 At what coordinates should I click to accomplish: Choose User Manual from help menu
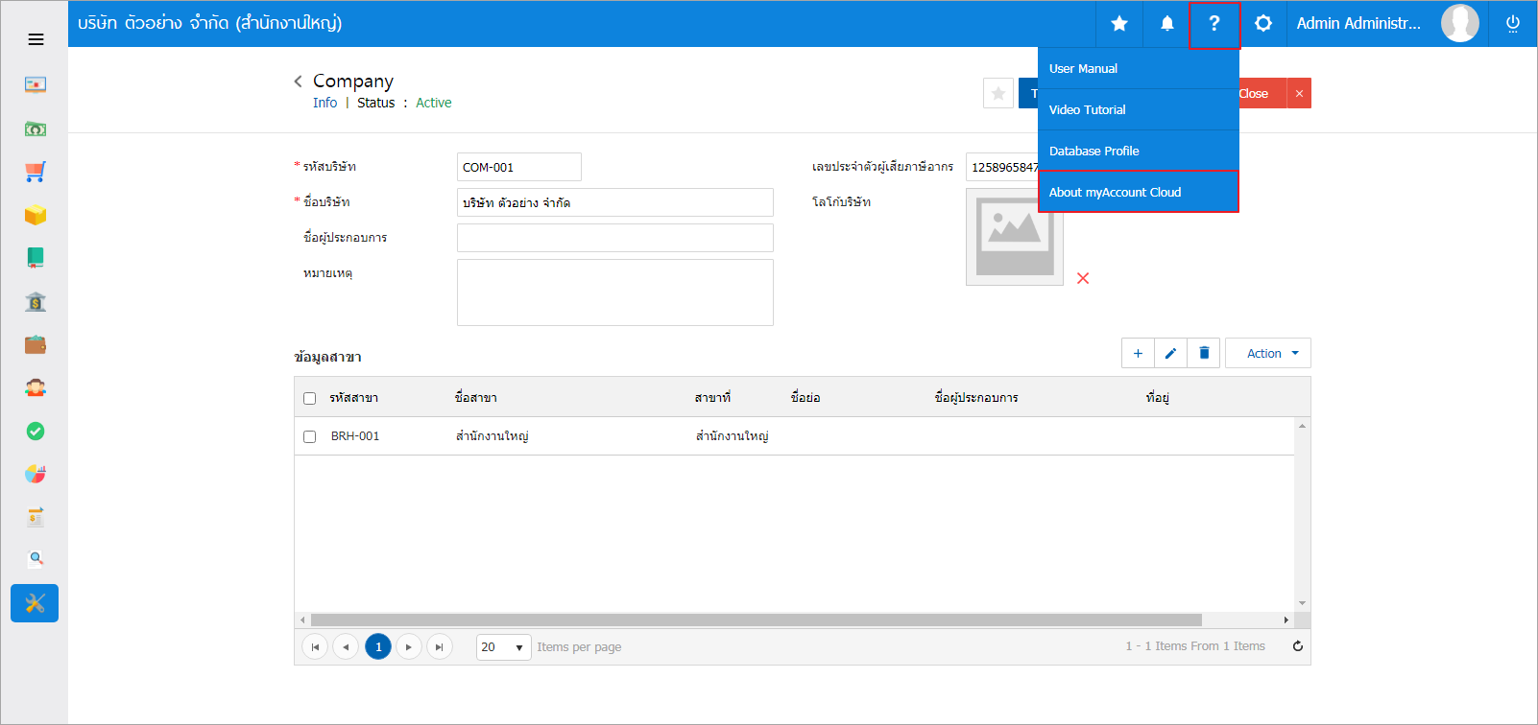1139,69
